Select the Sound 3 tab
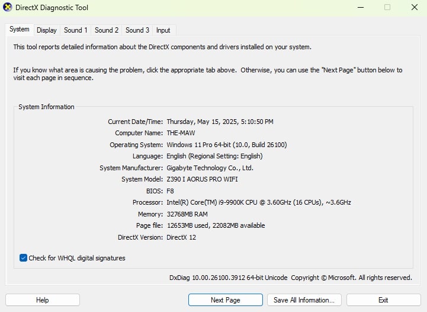 coord(137,30)
